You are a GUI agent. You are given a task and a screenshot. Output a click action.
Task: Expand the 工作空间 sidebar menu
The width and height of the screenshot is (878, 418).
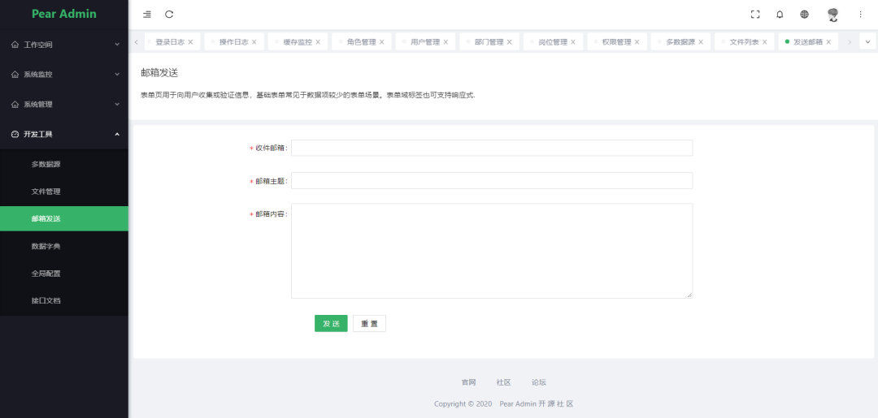63,45
